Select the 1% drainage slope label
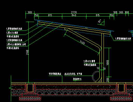Viewport: 133px width, 102px height. click(77, 79)
